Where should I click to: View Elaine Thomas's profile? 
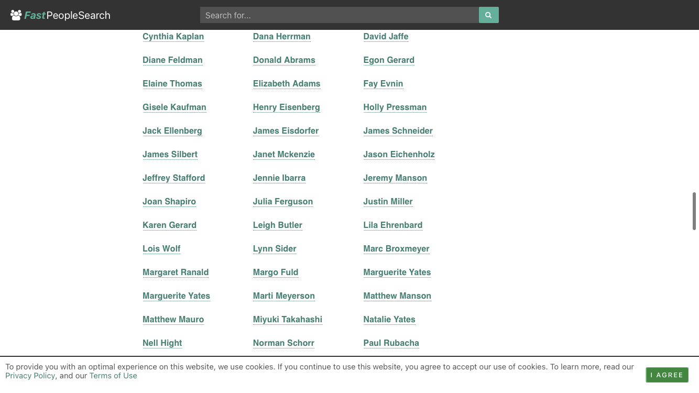(x=172, y=83)
